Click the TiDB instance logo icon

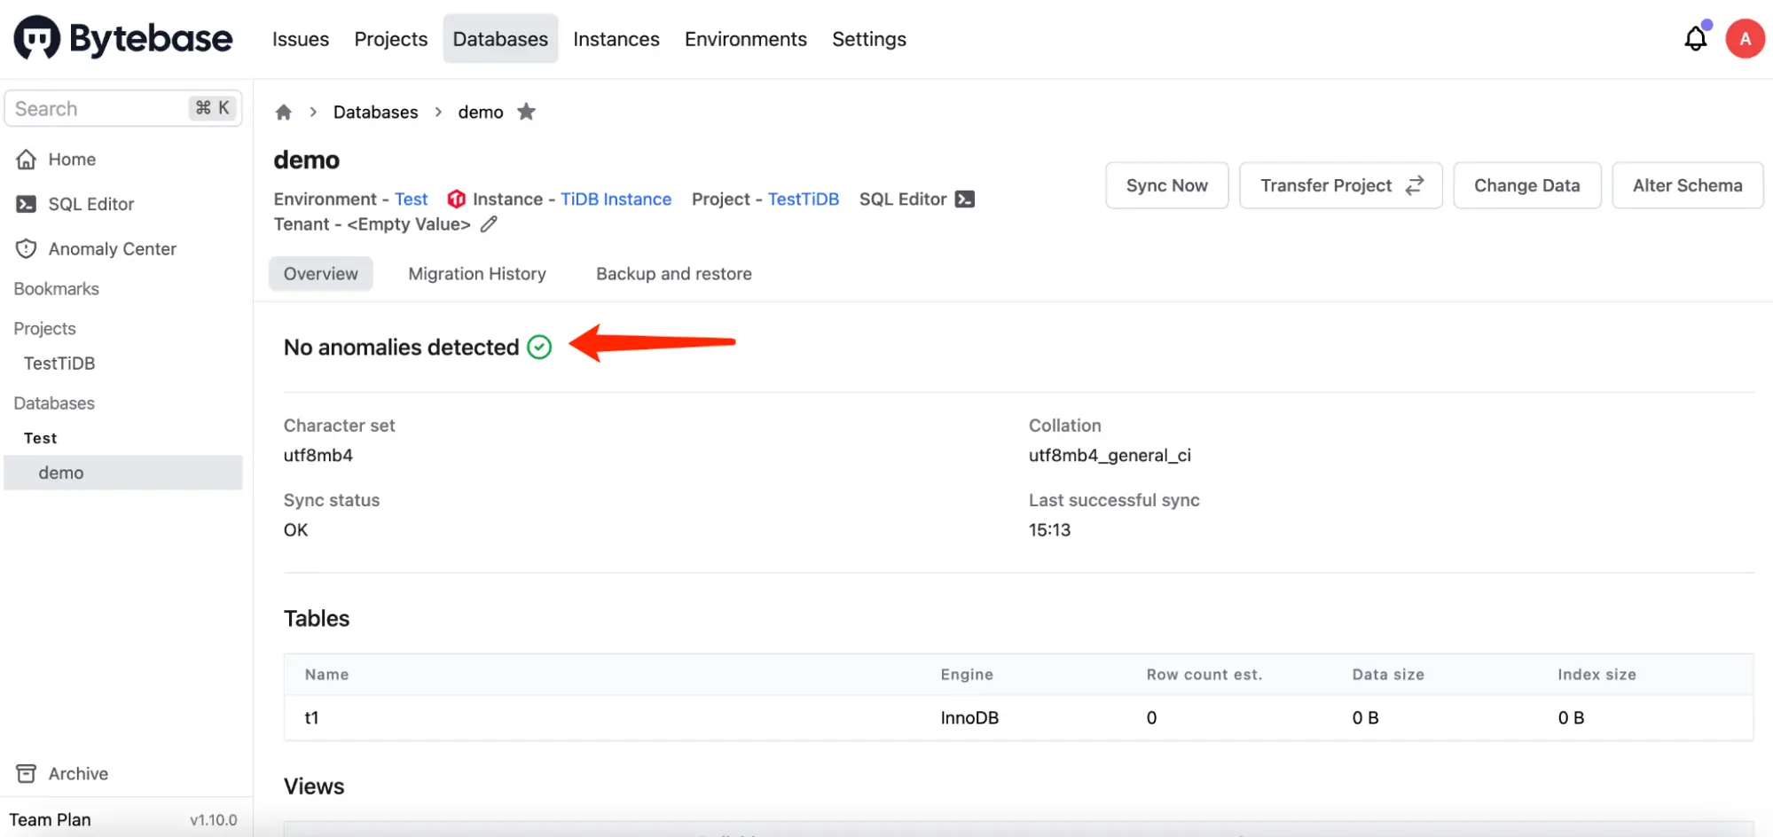[457, 199]
